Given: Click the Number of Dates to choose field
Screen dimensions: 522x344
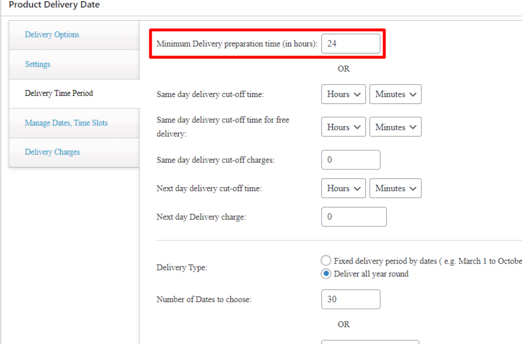Looking at the screenshot, I should [351, 299].
